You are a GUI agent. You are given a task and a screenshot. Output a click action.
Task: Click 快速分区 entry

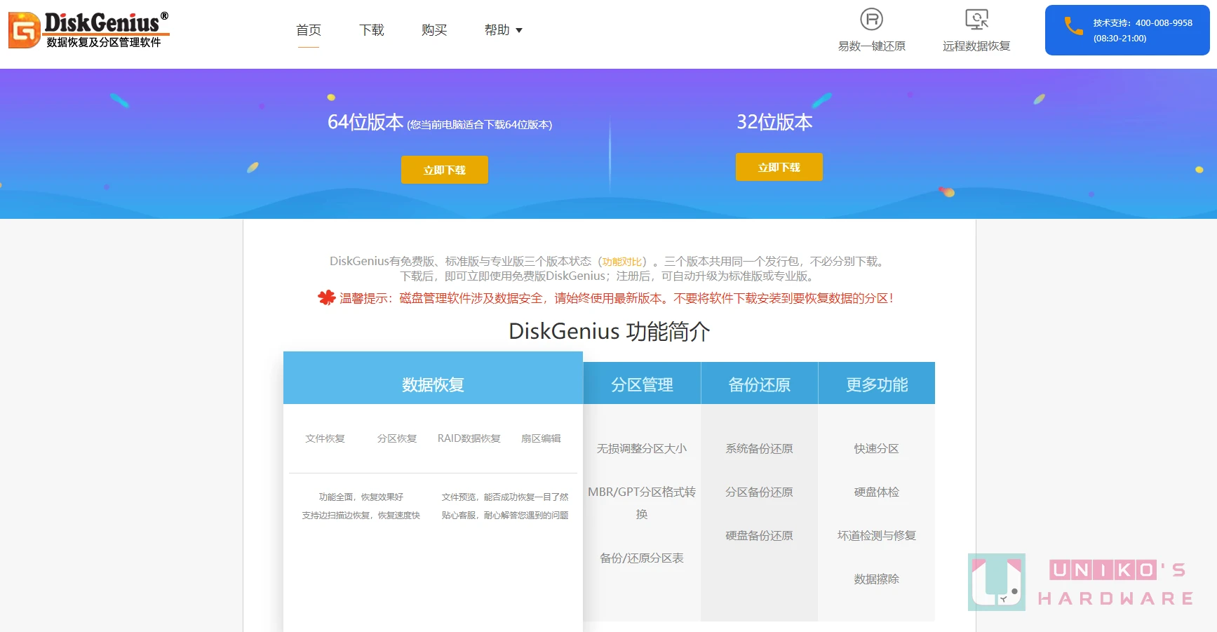pyautogui.click(x=876, y=448)
